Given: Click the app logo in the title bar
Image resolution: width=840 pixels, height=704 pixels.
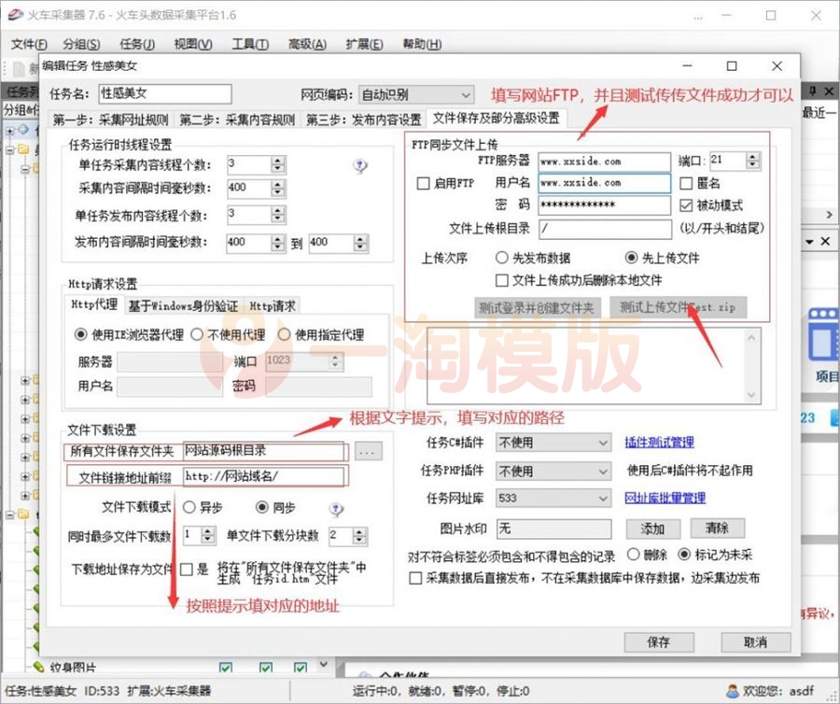Looking at the screenshot, I should [16, 14].
